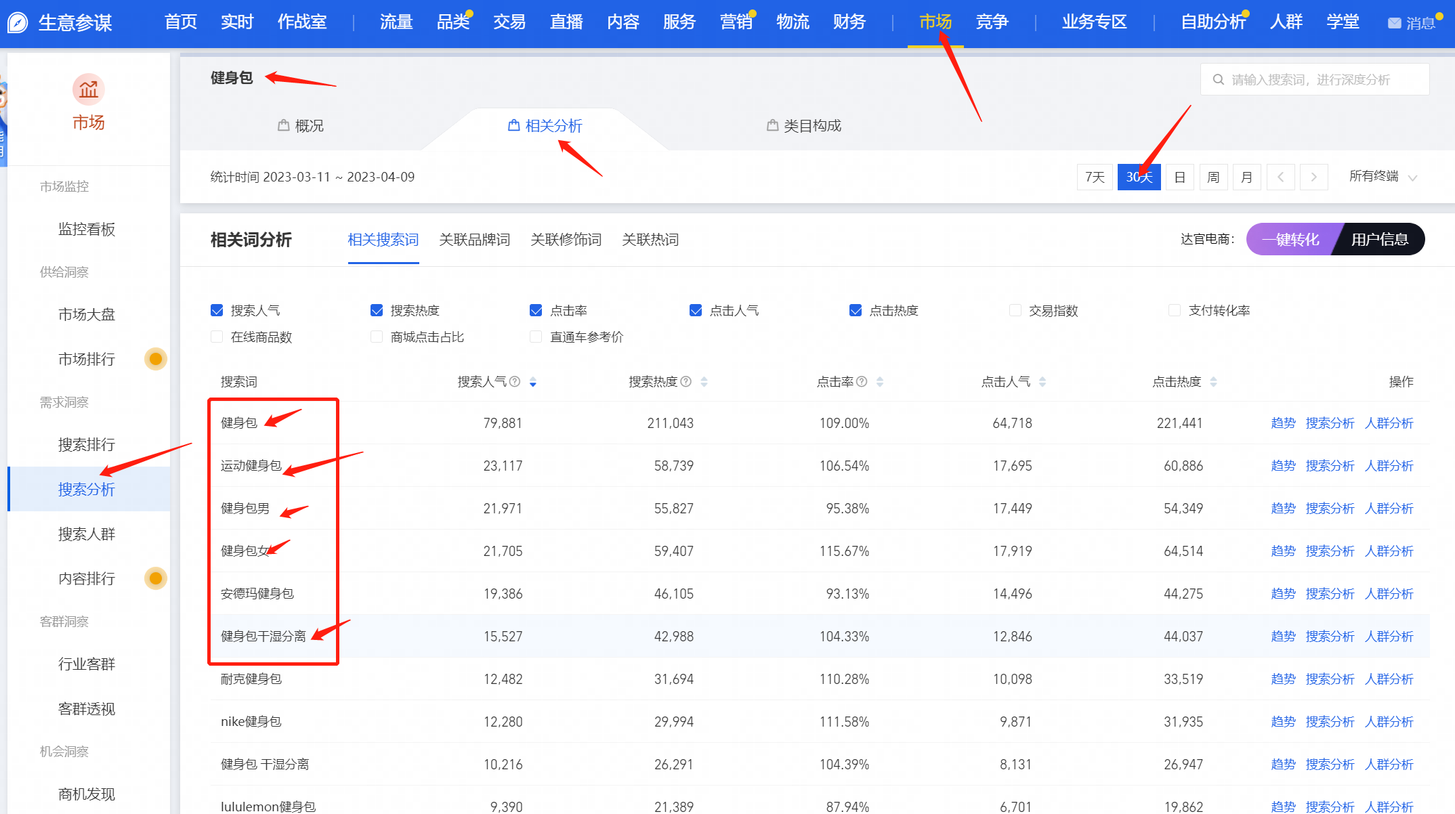Open the 消息 envelope icon
Screen dimensions: 1455x814
(1394, 23)
